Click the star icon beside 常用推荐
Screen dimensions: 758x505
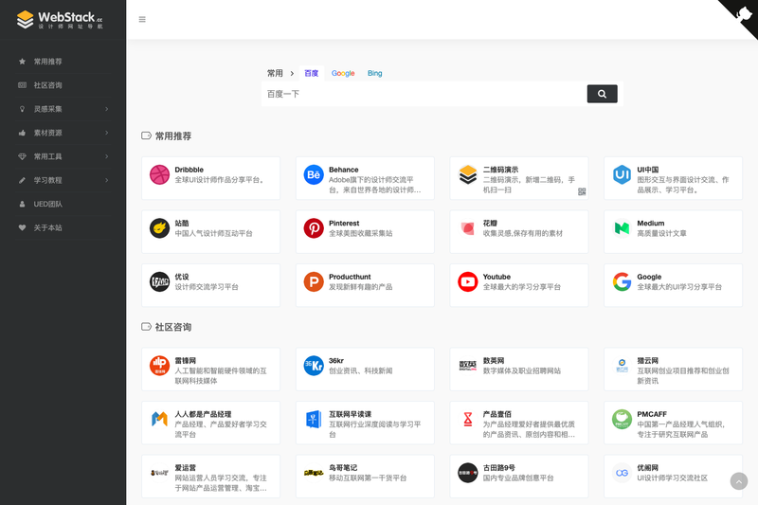(x=22, y=62)
